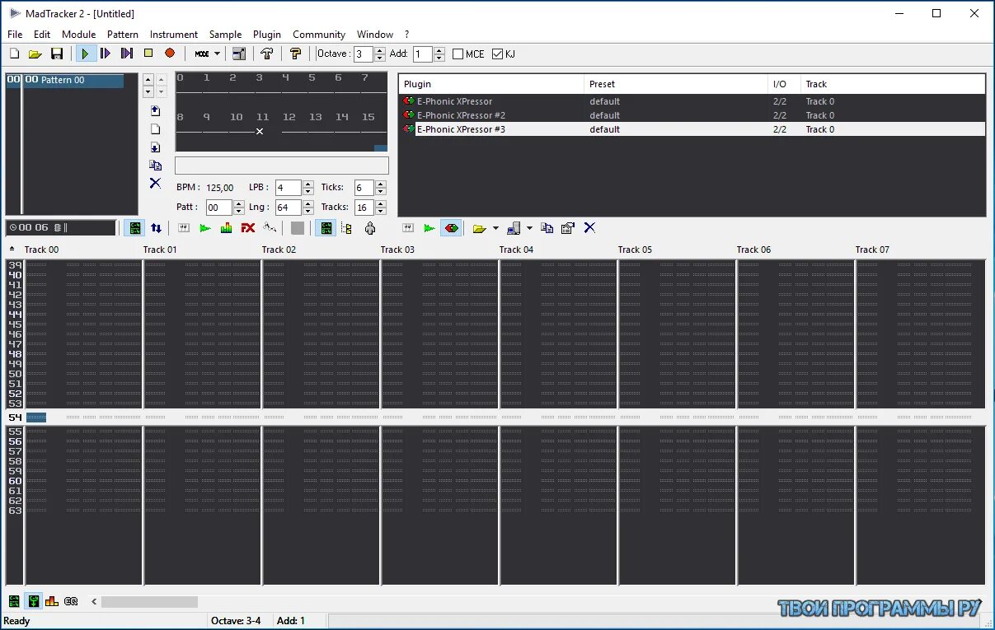The width and height of the screenshot is (995, 630).
Task: Open the volume graph icon near the FX button
Action: point(226,228)
